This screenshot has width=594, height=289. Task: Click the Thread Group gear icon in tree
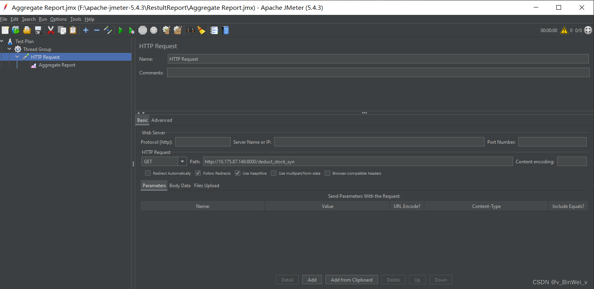click(18, 49)
